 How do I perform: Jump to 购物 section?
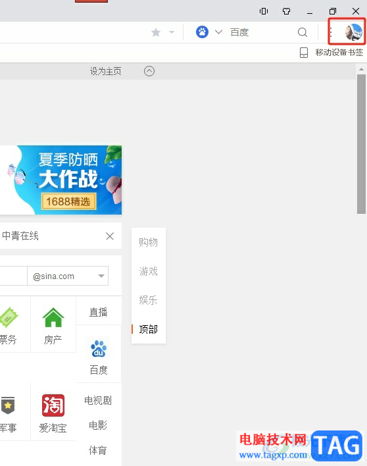tap(148, 242)
